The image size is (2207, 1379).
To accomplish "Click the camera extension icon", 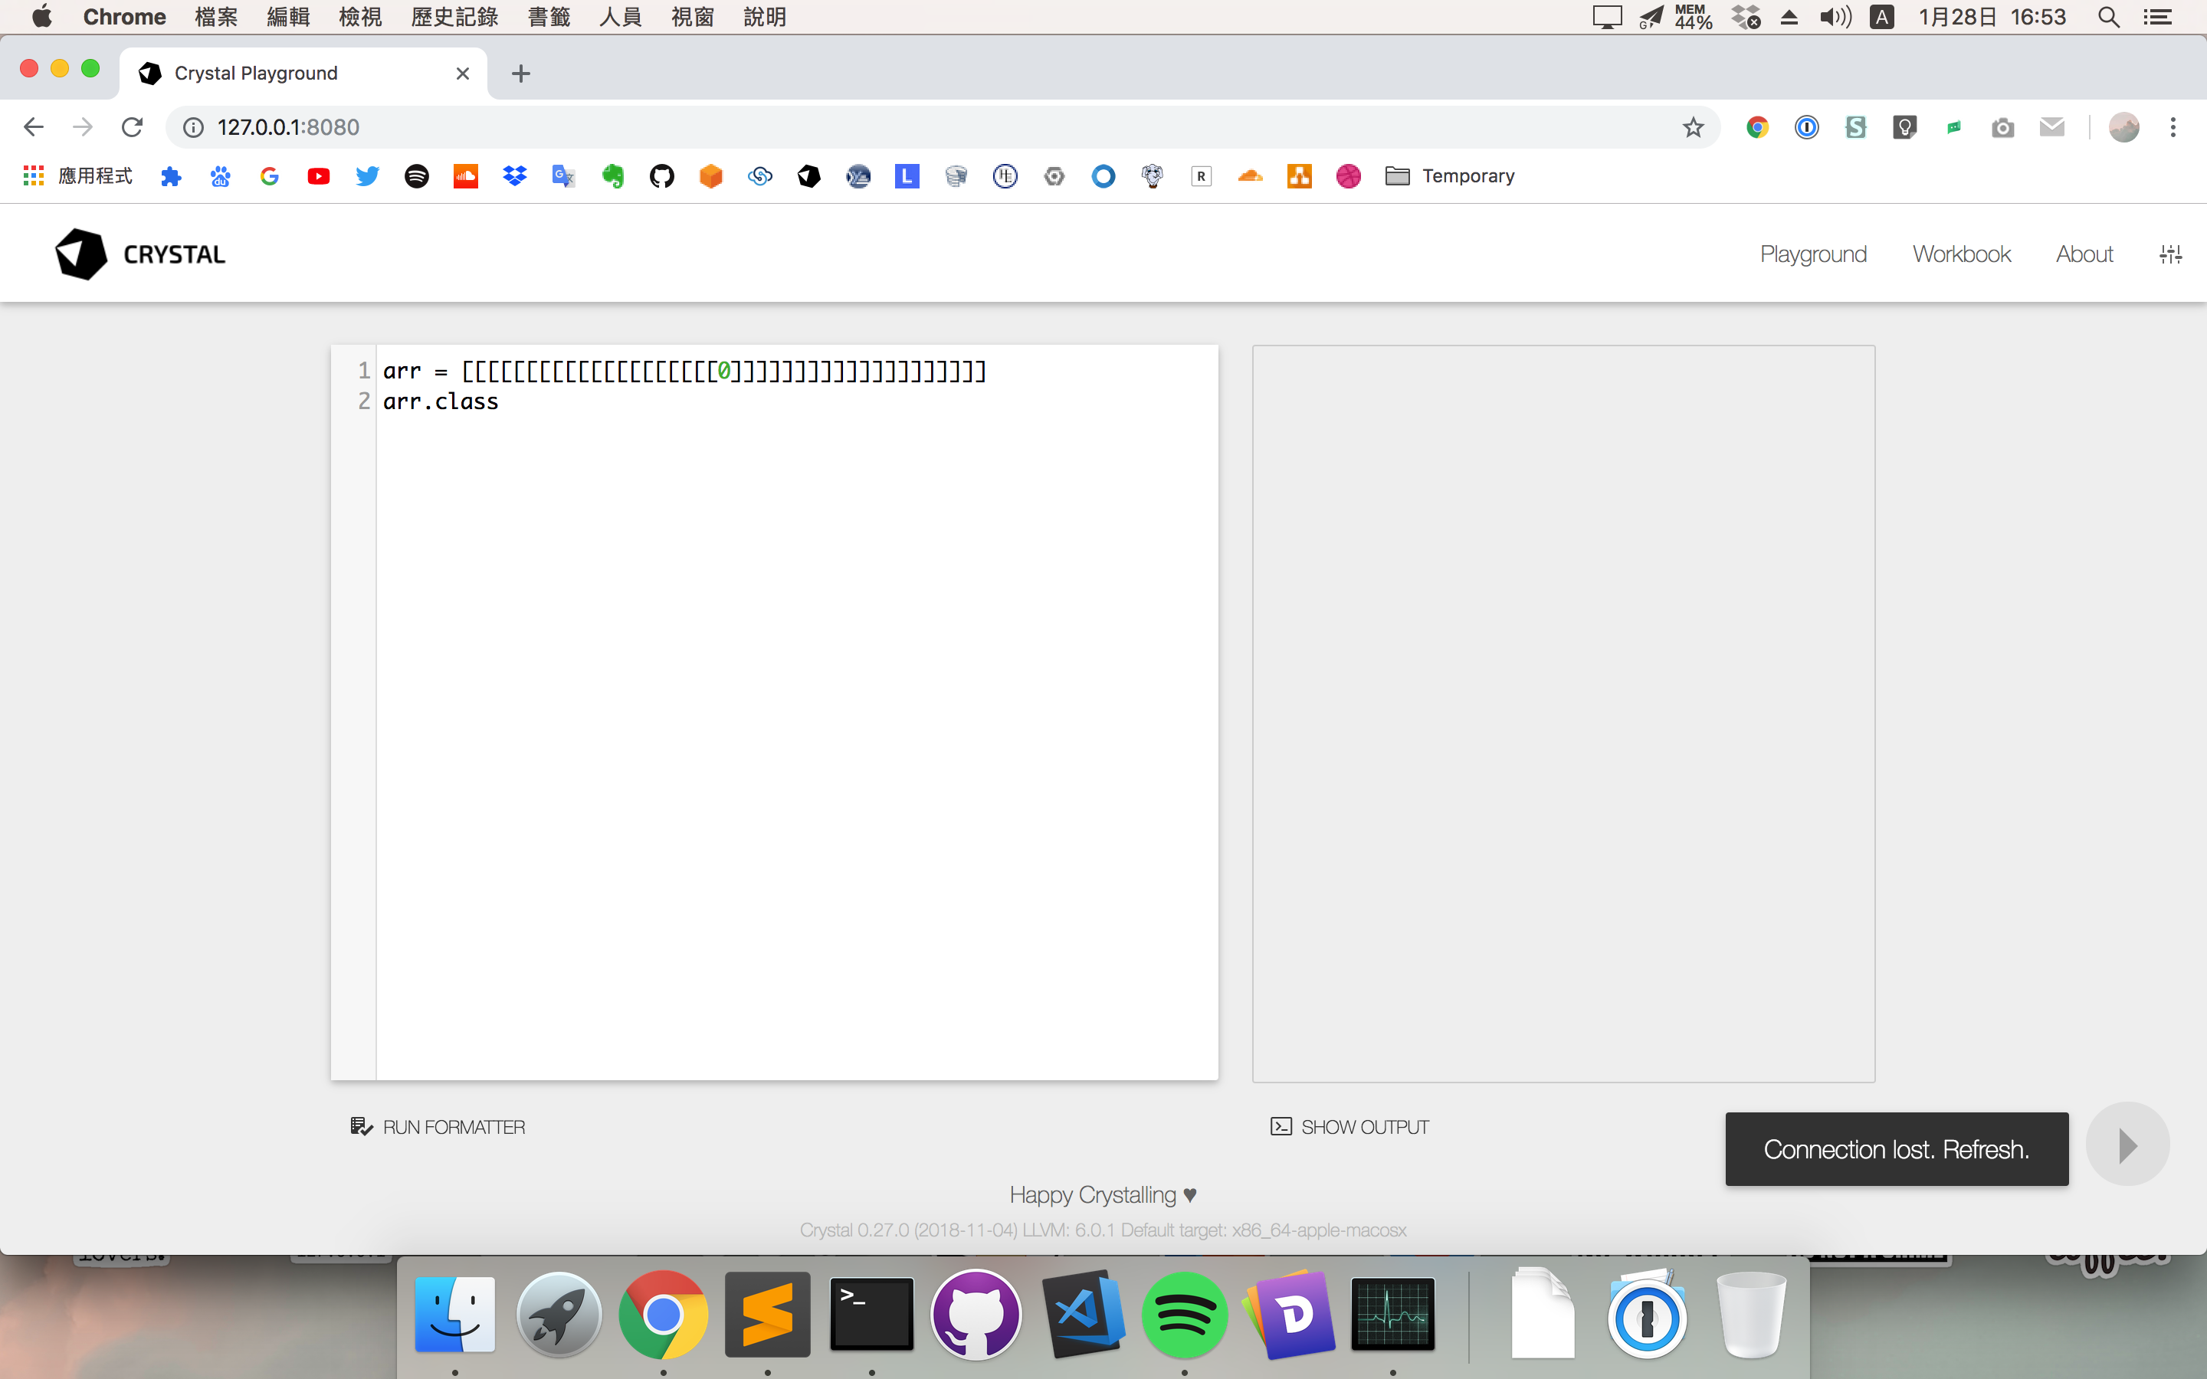I will (x=2002, y=126).
